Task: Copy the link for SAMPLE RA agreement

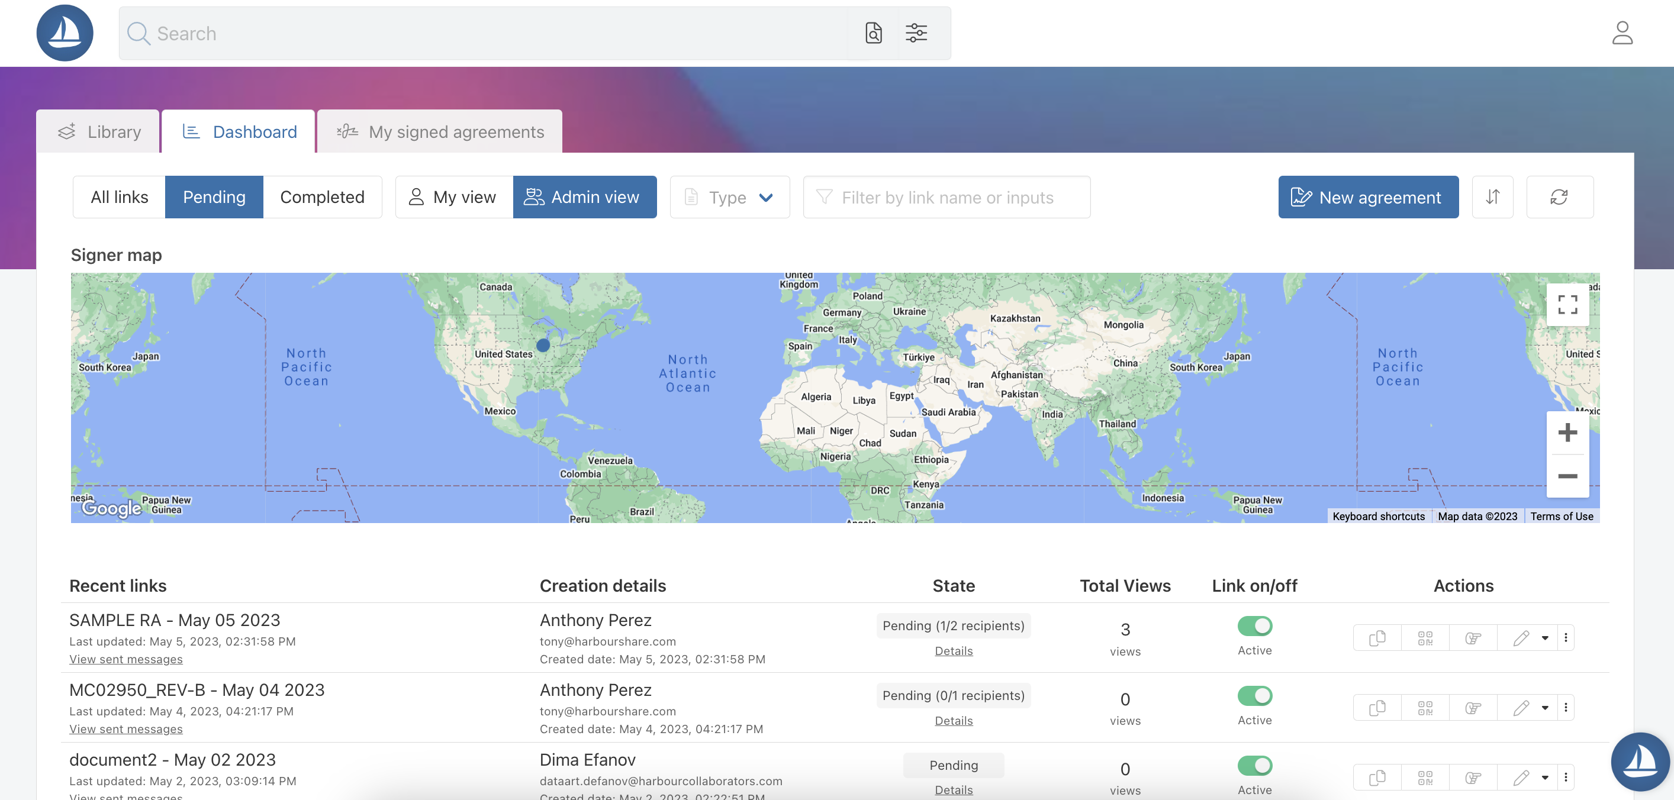Action: click(x=1377, y=637)
